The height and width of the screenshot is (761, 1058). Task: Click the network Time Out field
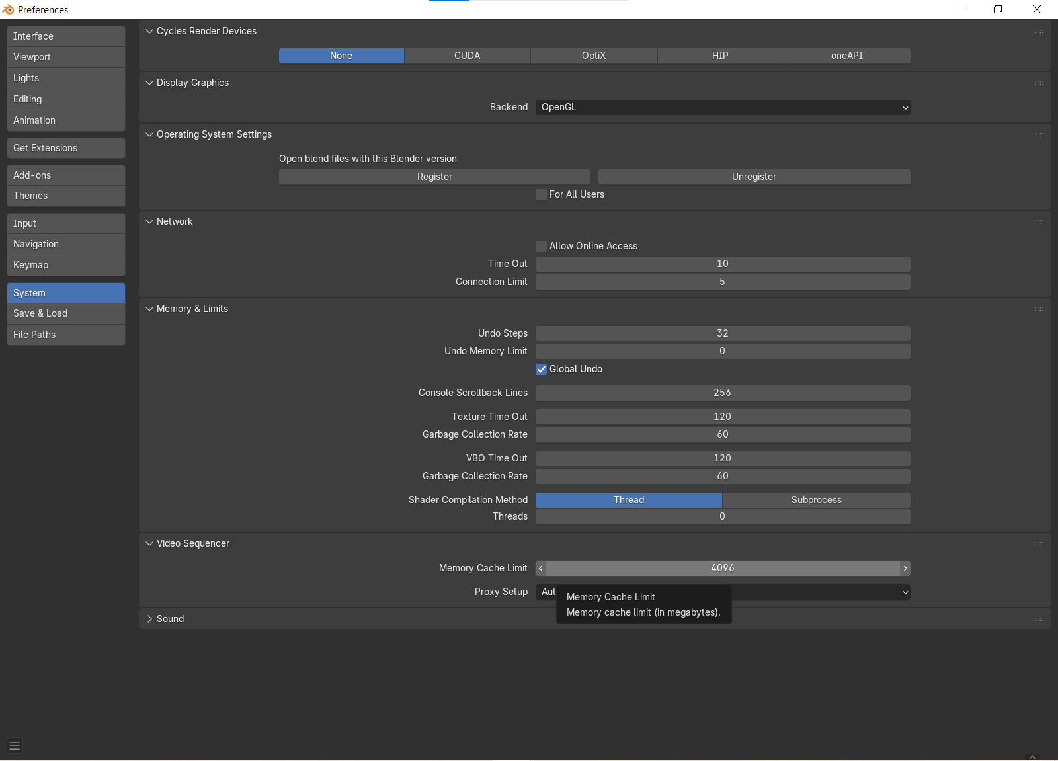pyautogui.click(x=723, y=264)
